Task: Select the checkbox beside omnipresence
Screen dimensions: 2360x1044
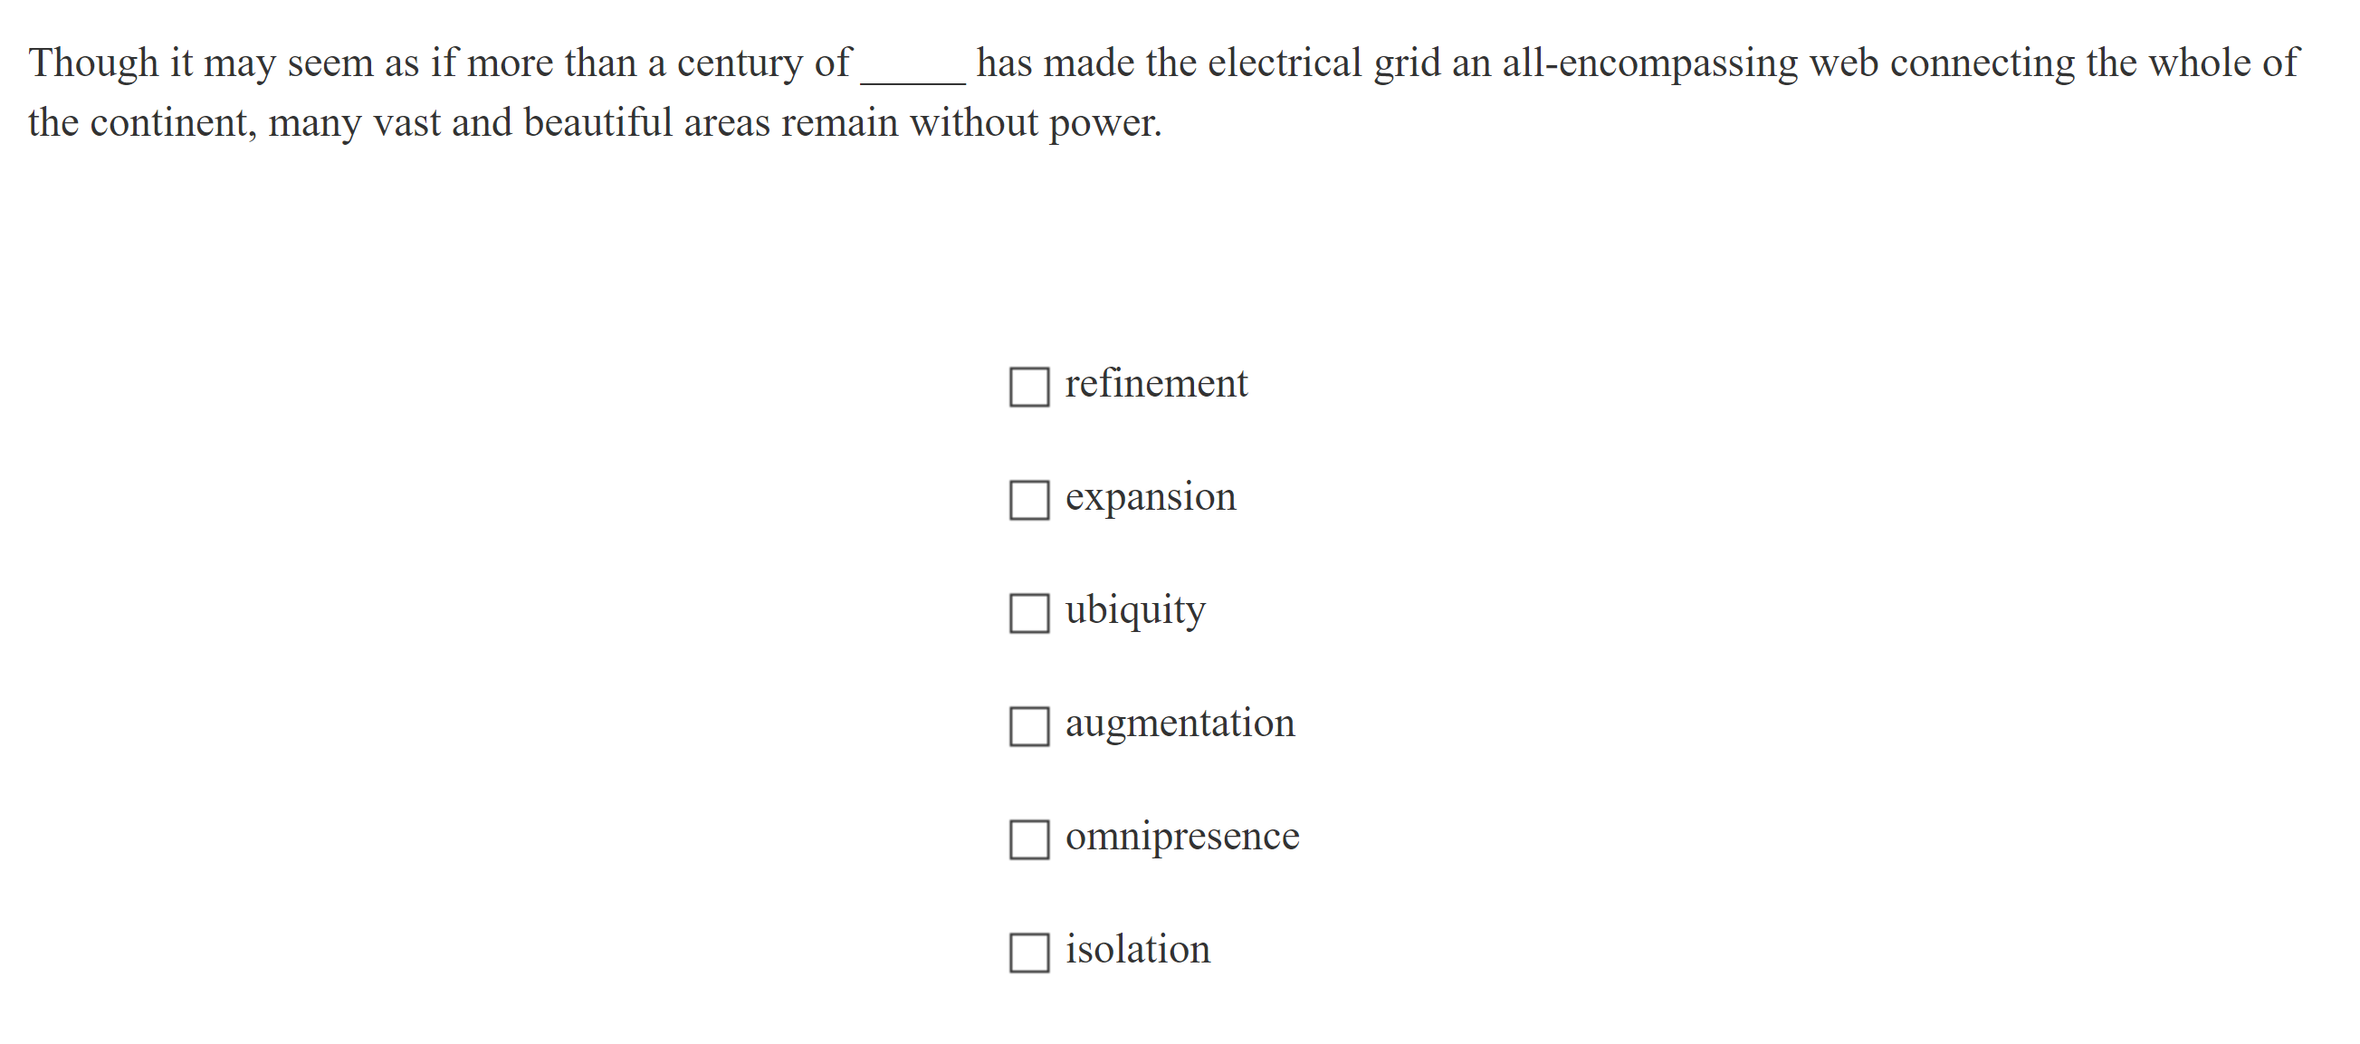Action: pyautogui.click(x=1028, y=840)
